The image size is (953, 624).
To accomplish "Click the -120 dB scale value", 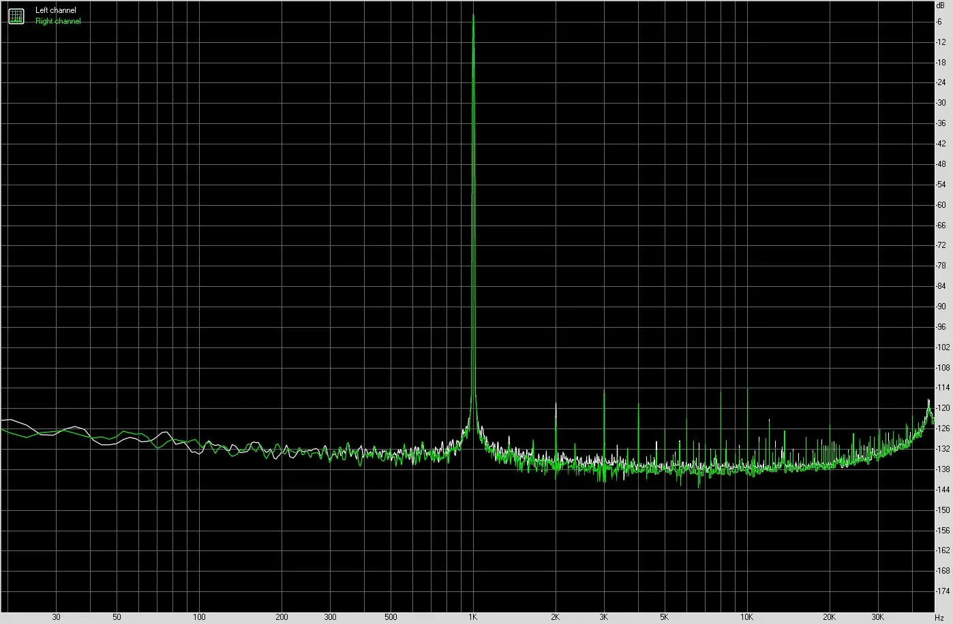I will click(x=943, y=409).
